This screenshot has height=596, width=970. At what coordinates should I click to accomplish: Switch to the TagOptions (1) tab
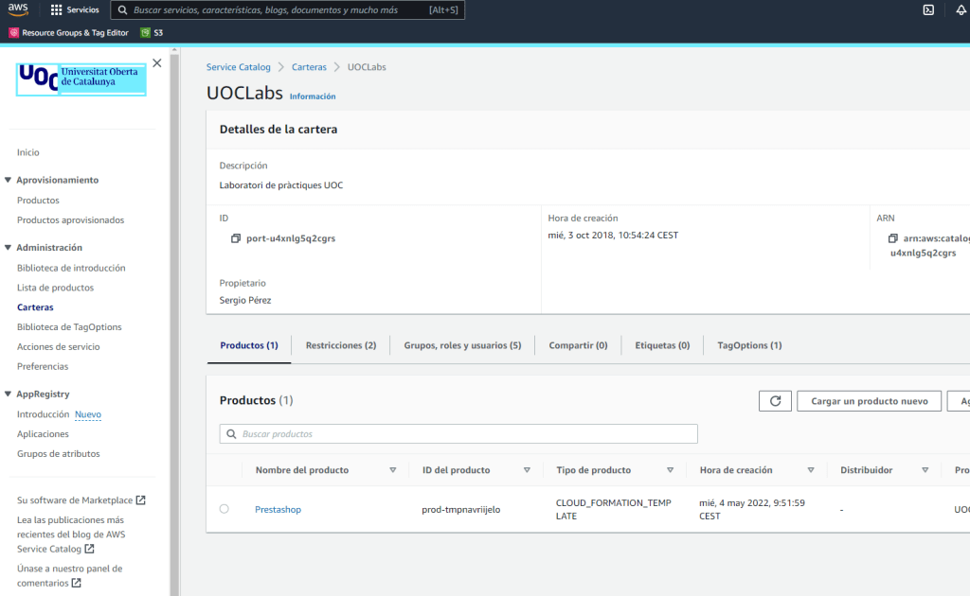pos(750,345)
